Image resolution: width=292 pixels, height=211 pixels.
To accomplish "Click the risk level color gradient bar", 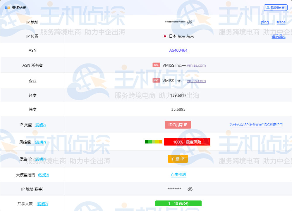I will point(153,141).
